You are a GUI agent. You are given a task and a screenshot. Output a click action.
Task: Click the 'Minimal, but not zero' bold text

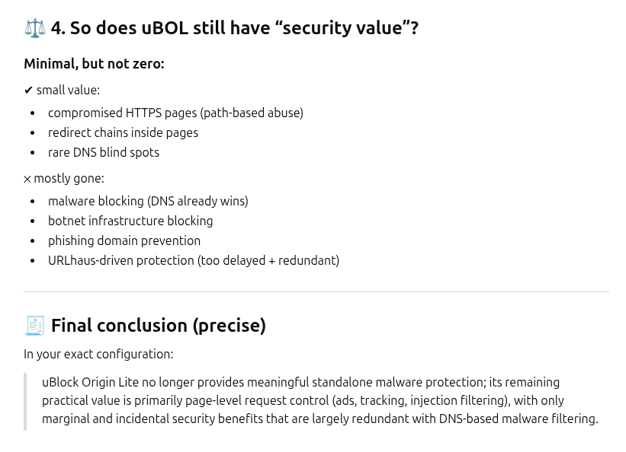click(x=95, y=64)
